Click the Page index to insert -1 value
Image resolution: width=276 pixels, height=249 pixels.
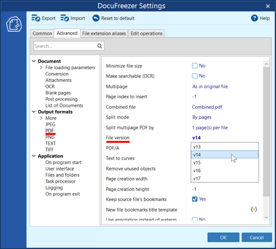coord(194,97)
